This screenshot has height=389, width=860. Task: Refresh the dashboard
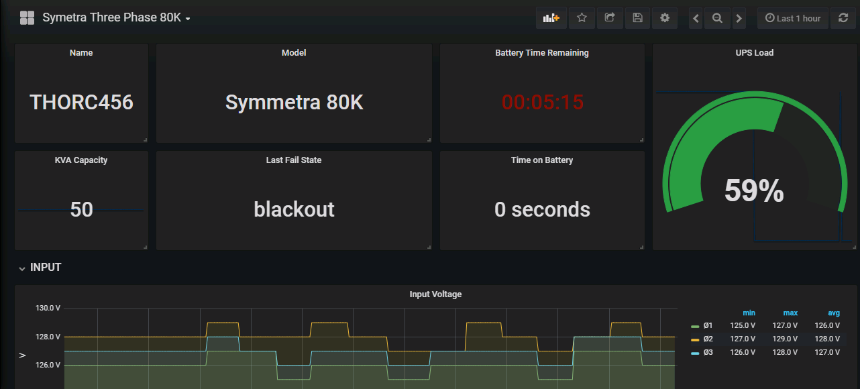click(843, 18)
